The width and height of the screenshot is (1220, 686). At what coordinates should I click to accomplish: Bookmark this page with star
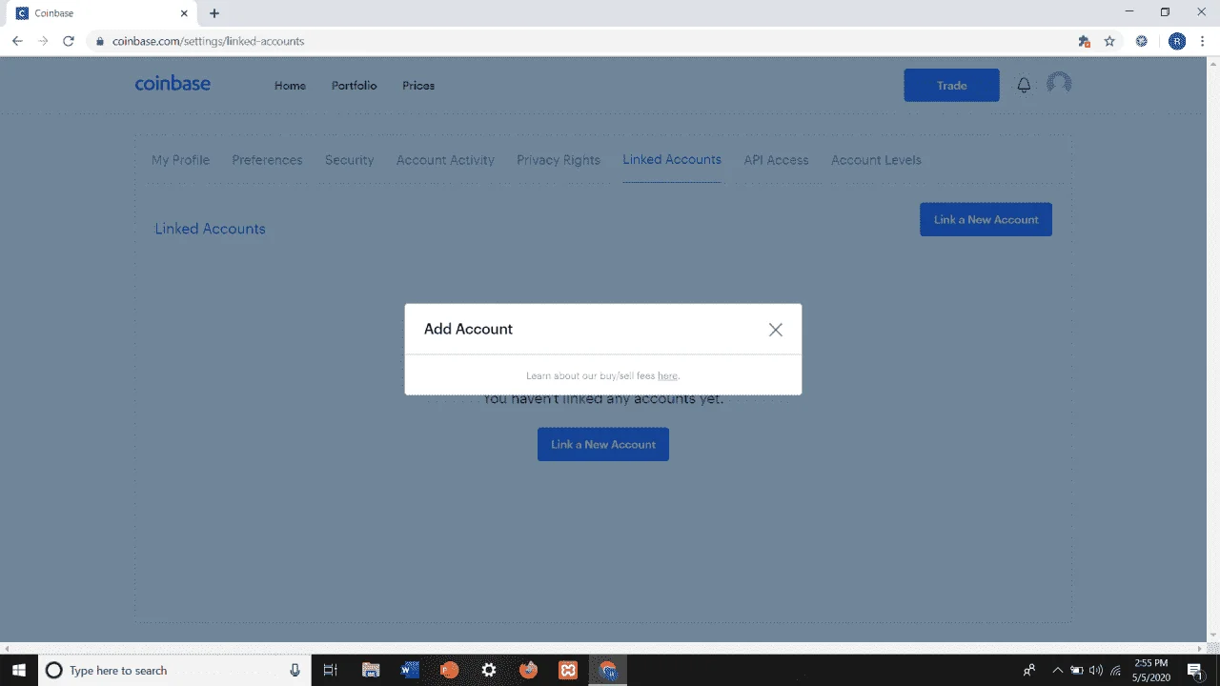(1109, 41)
